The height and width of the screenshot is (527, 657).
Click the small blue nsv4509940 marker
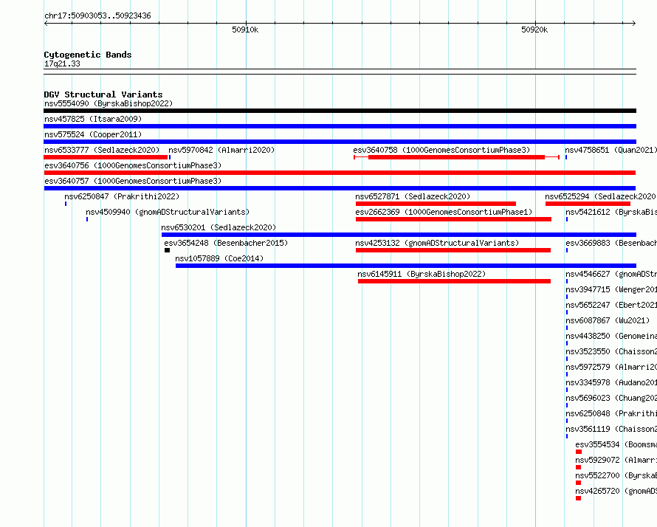point(87,219)
